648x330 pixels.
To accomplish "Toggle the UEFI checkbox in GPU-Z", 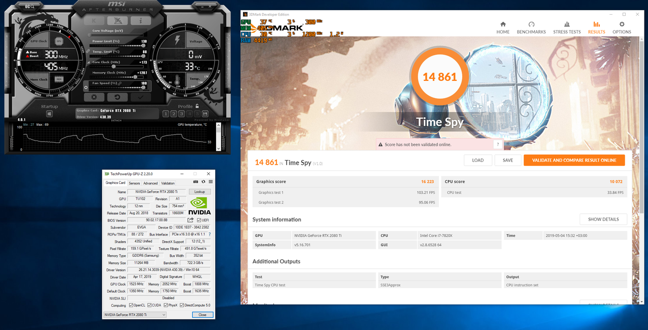I will coord(199,220).
